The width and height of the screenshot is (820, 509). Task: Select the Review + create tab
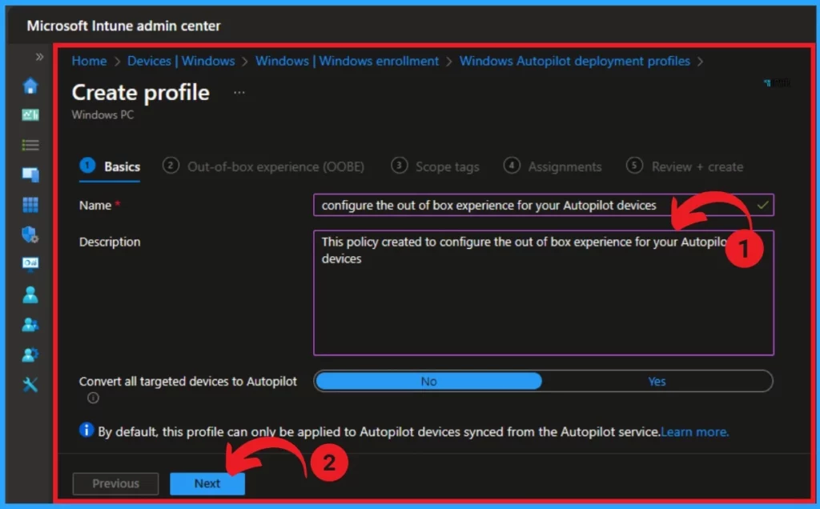(685, 166)
